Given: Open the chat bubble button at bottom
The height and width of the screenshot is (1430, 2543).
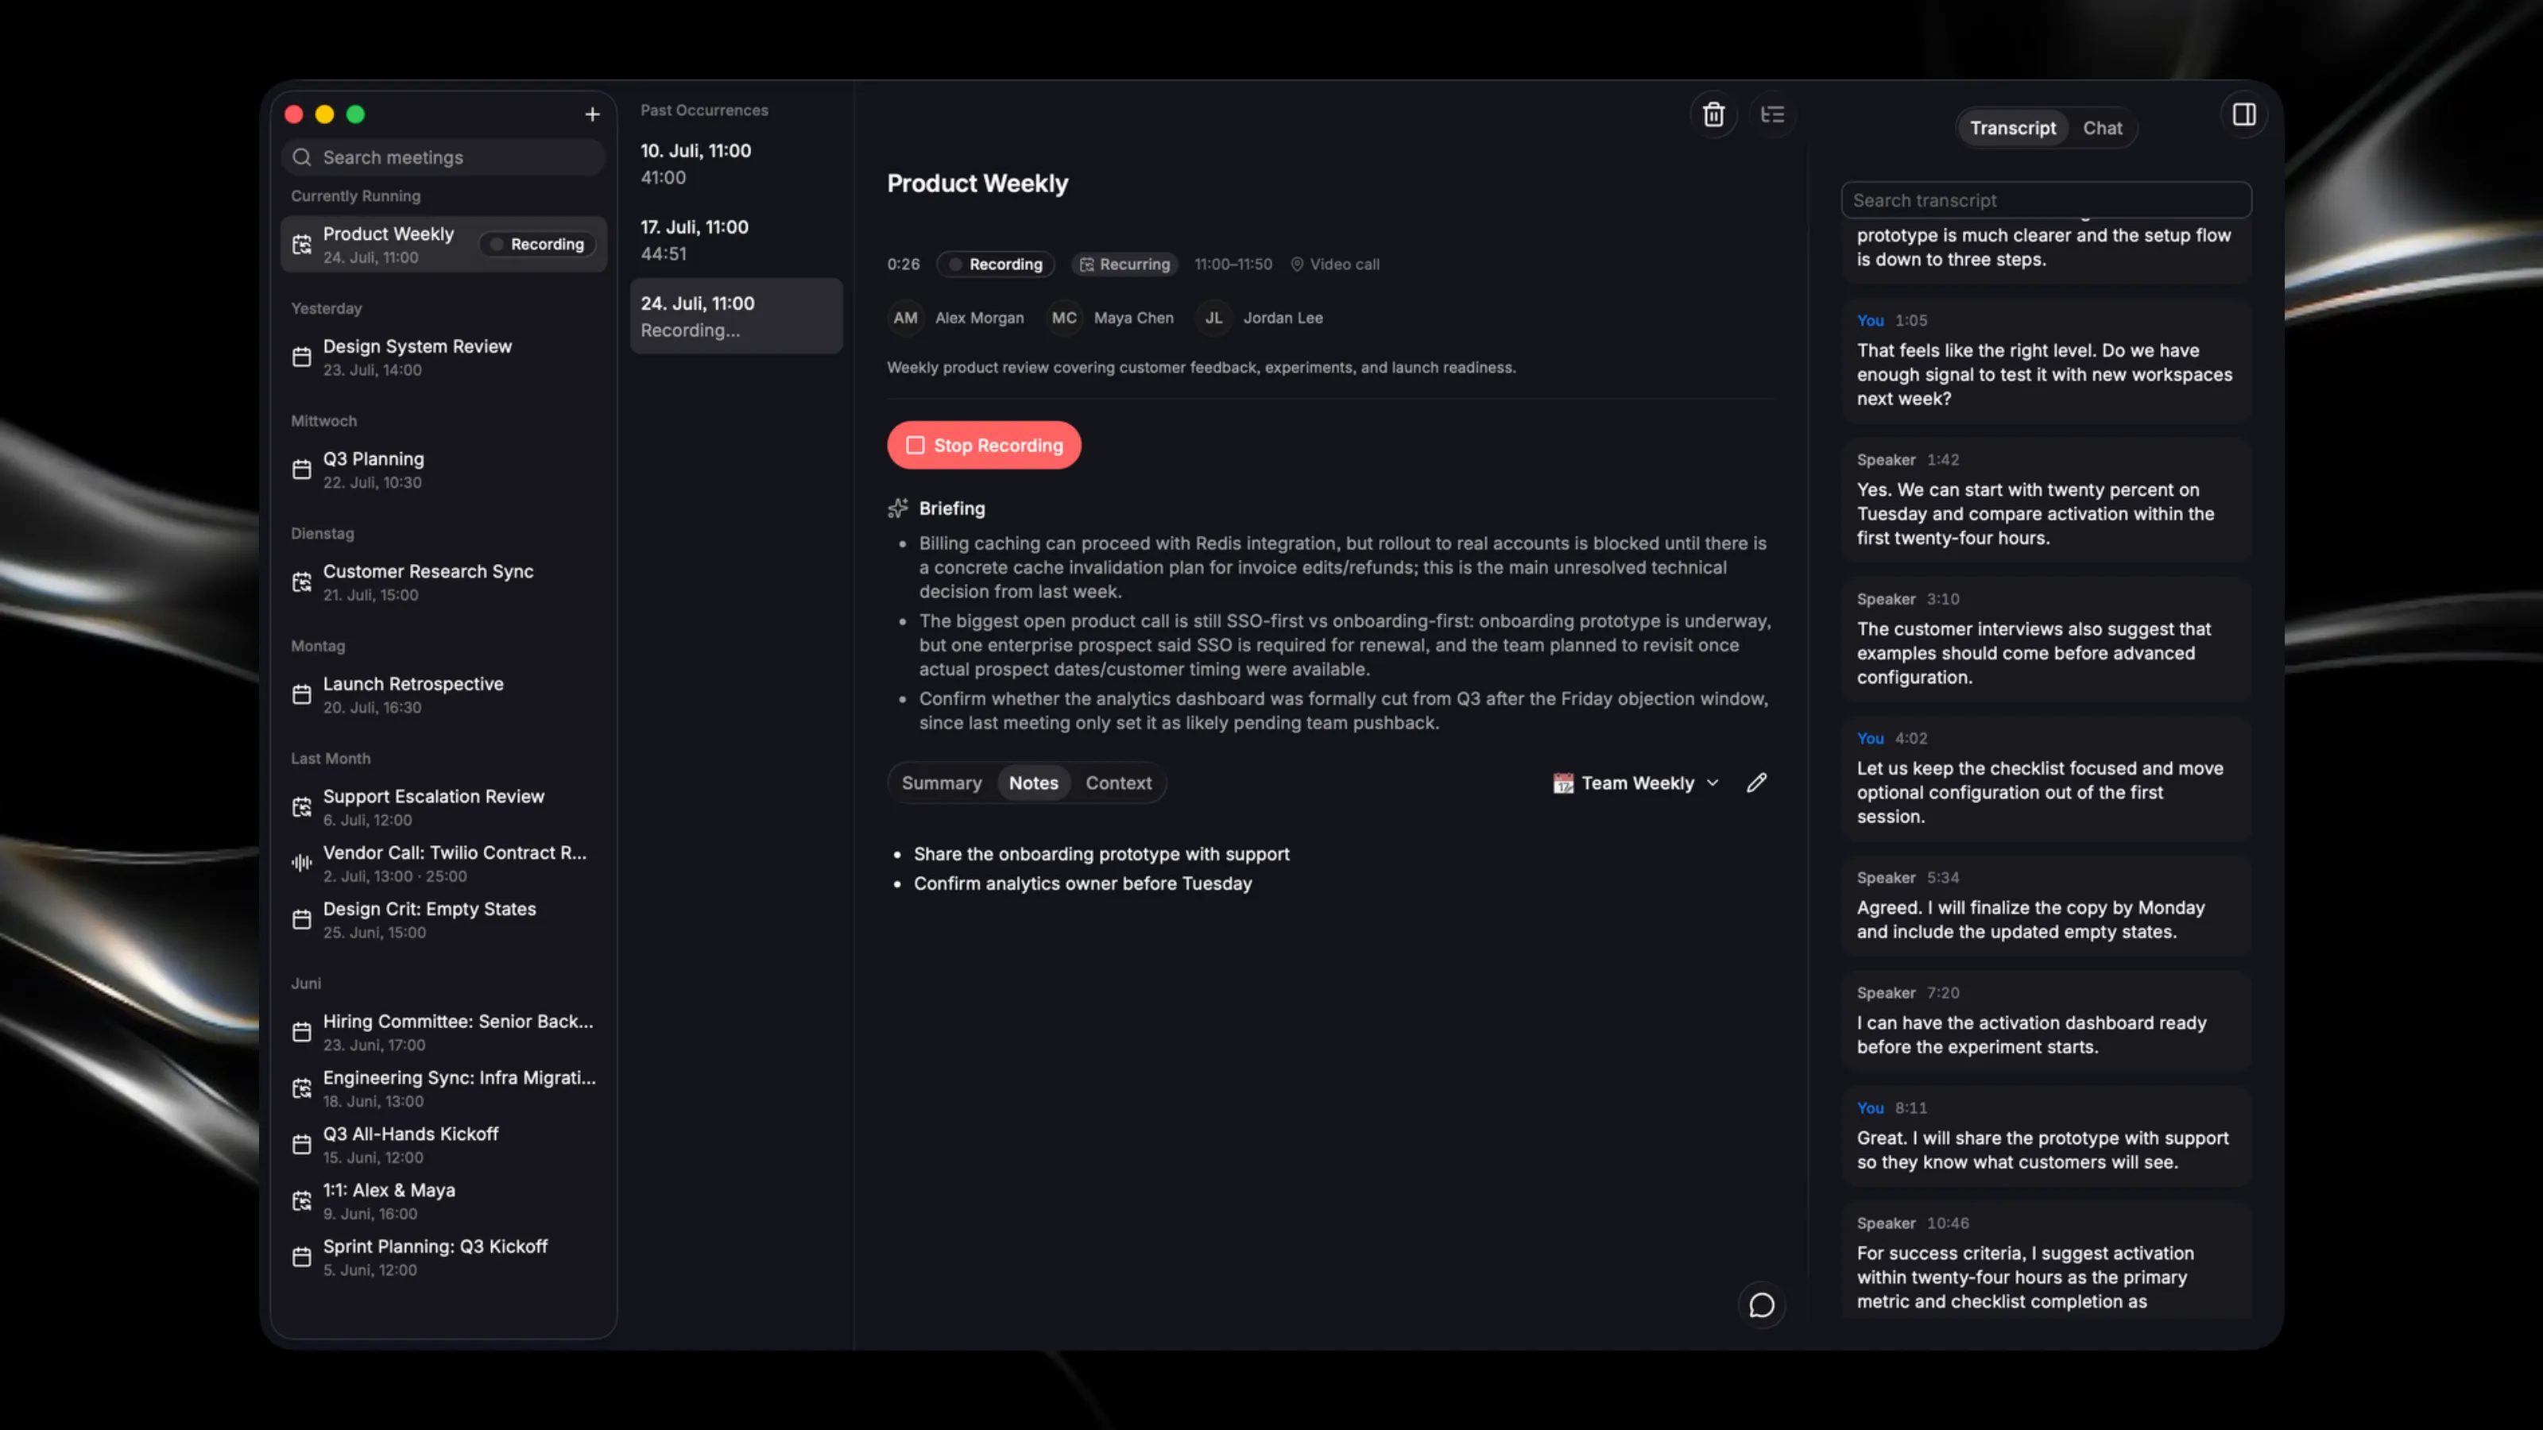Looking at the screenshot, I should pyautogui.click(x=1761, y=1305).
